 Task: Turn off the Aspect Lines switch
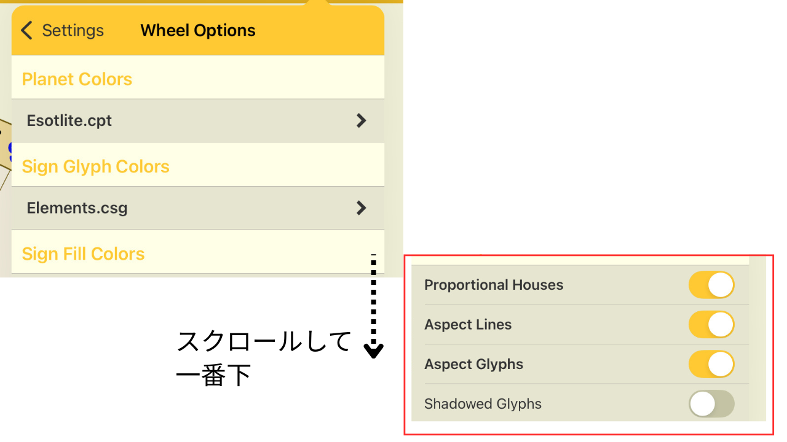711,325
